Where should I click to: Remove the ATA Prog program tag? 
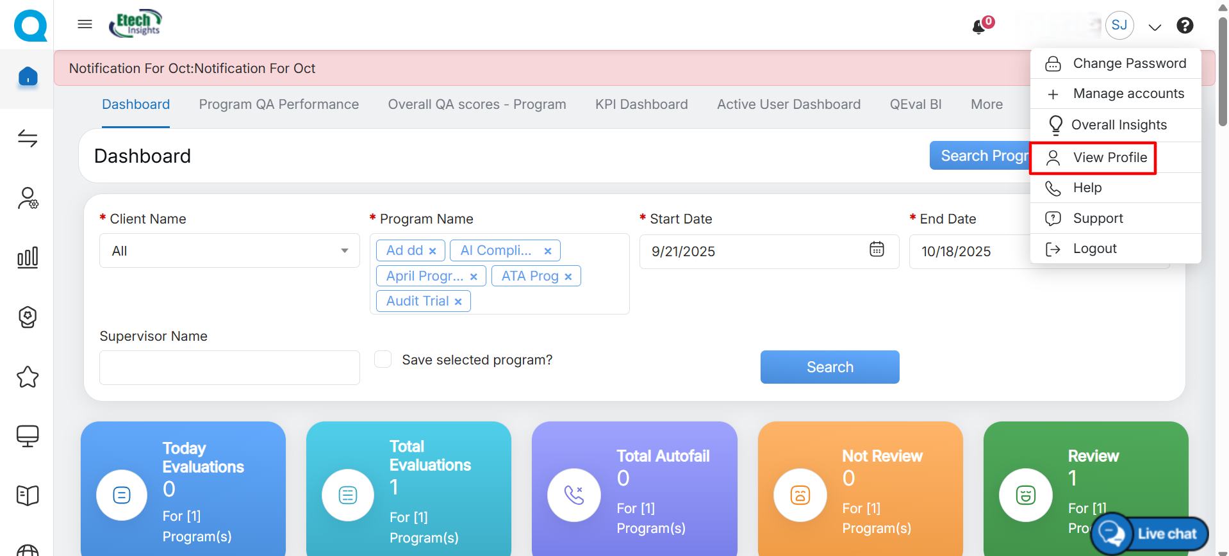(568, 277)
